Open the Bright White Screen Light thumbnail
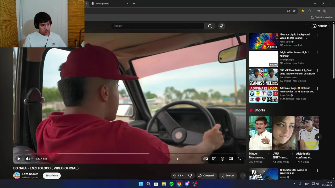Viewport: 335px width, 188px height. tap(264, 59)
